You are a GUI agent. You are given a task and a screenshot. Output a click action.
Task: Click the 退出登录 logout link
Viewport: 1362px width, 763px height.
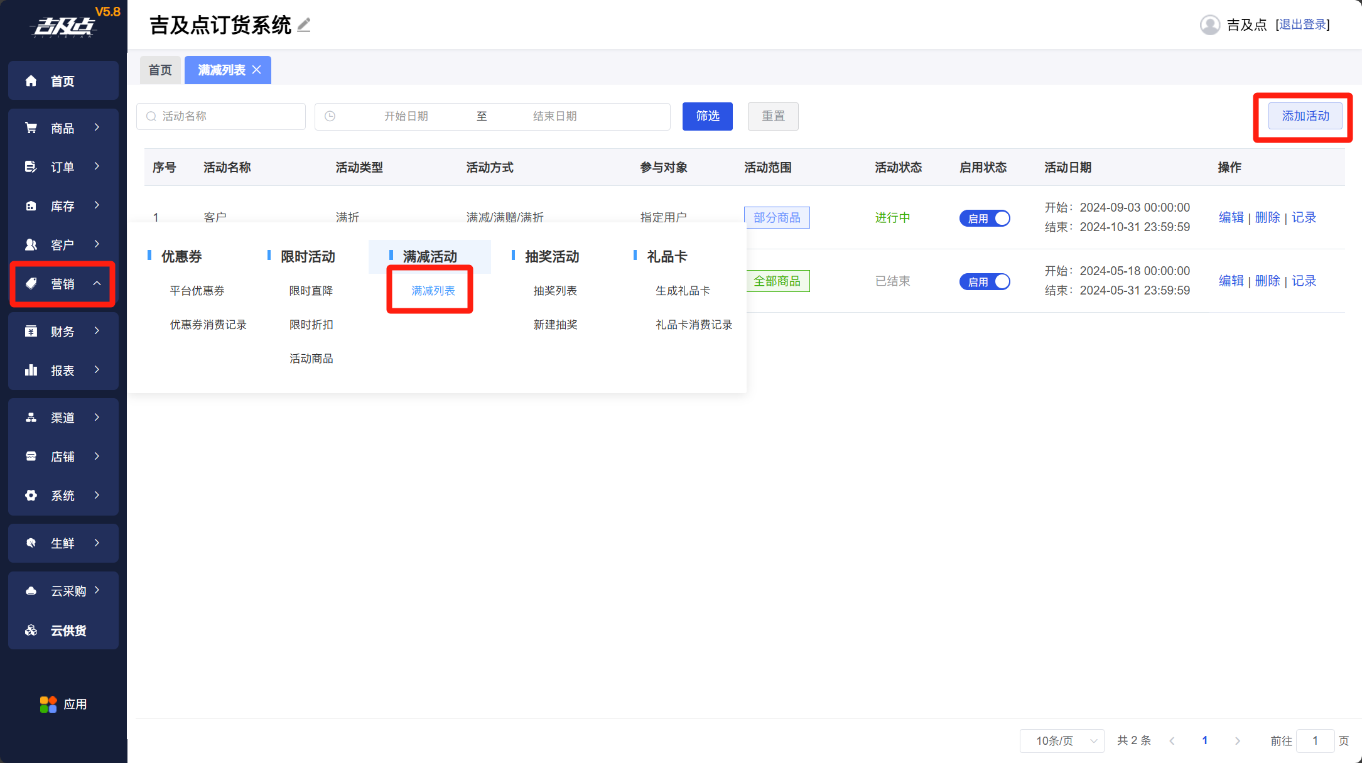1302,24
